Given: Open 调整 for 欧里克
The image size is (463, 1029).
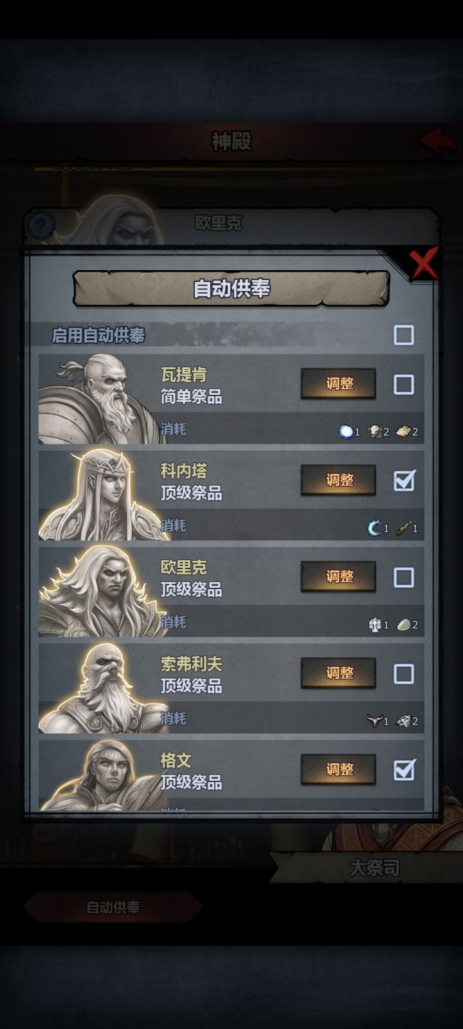Looking at the screenshot, I should 339,577.
